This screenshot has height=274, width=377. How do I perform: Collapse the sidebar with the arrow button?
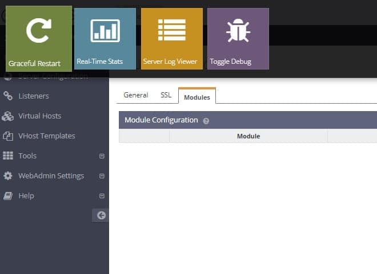tap(101, 215)
